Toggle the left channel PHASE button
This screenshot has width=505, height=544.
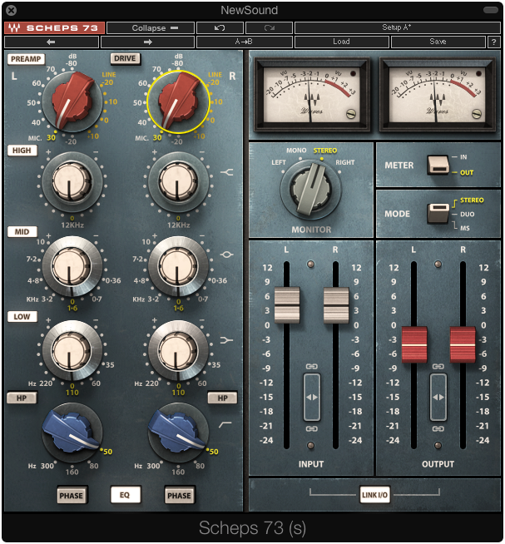point(72,495)
